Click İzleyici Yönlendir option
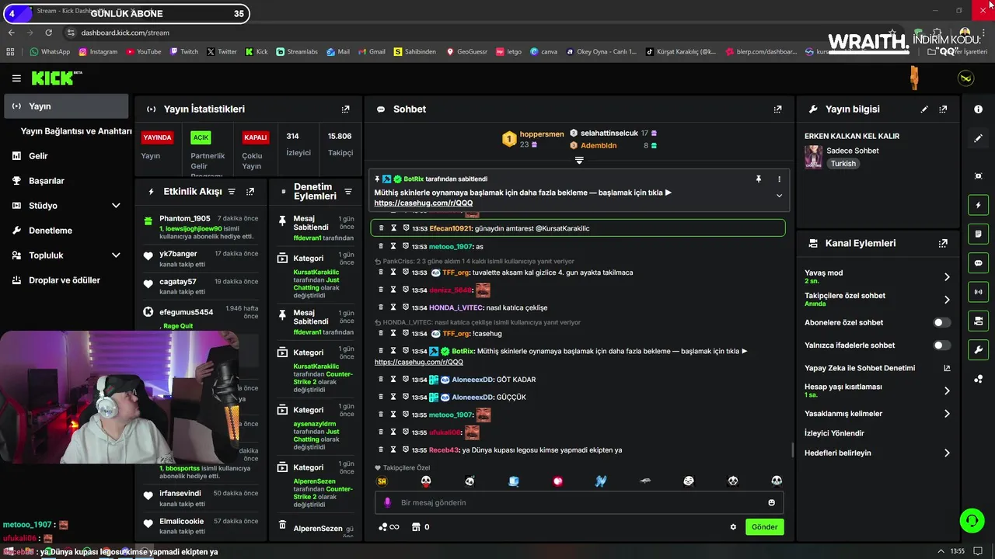This screenshot has width=995, height=559. [x=834, y=433]
